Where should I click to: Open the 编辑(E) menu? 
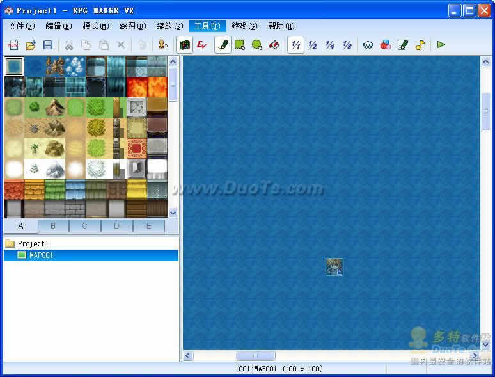59,26
